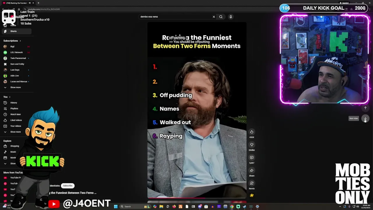This screenshot has width=373, height=210.
Task: Open Last Days channel
Action: (15, 70)
